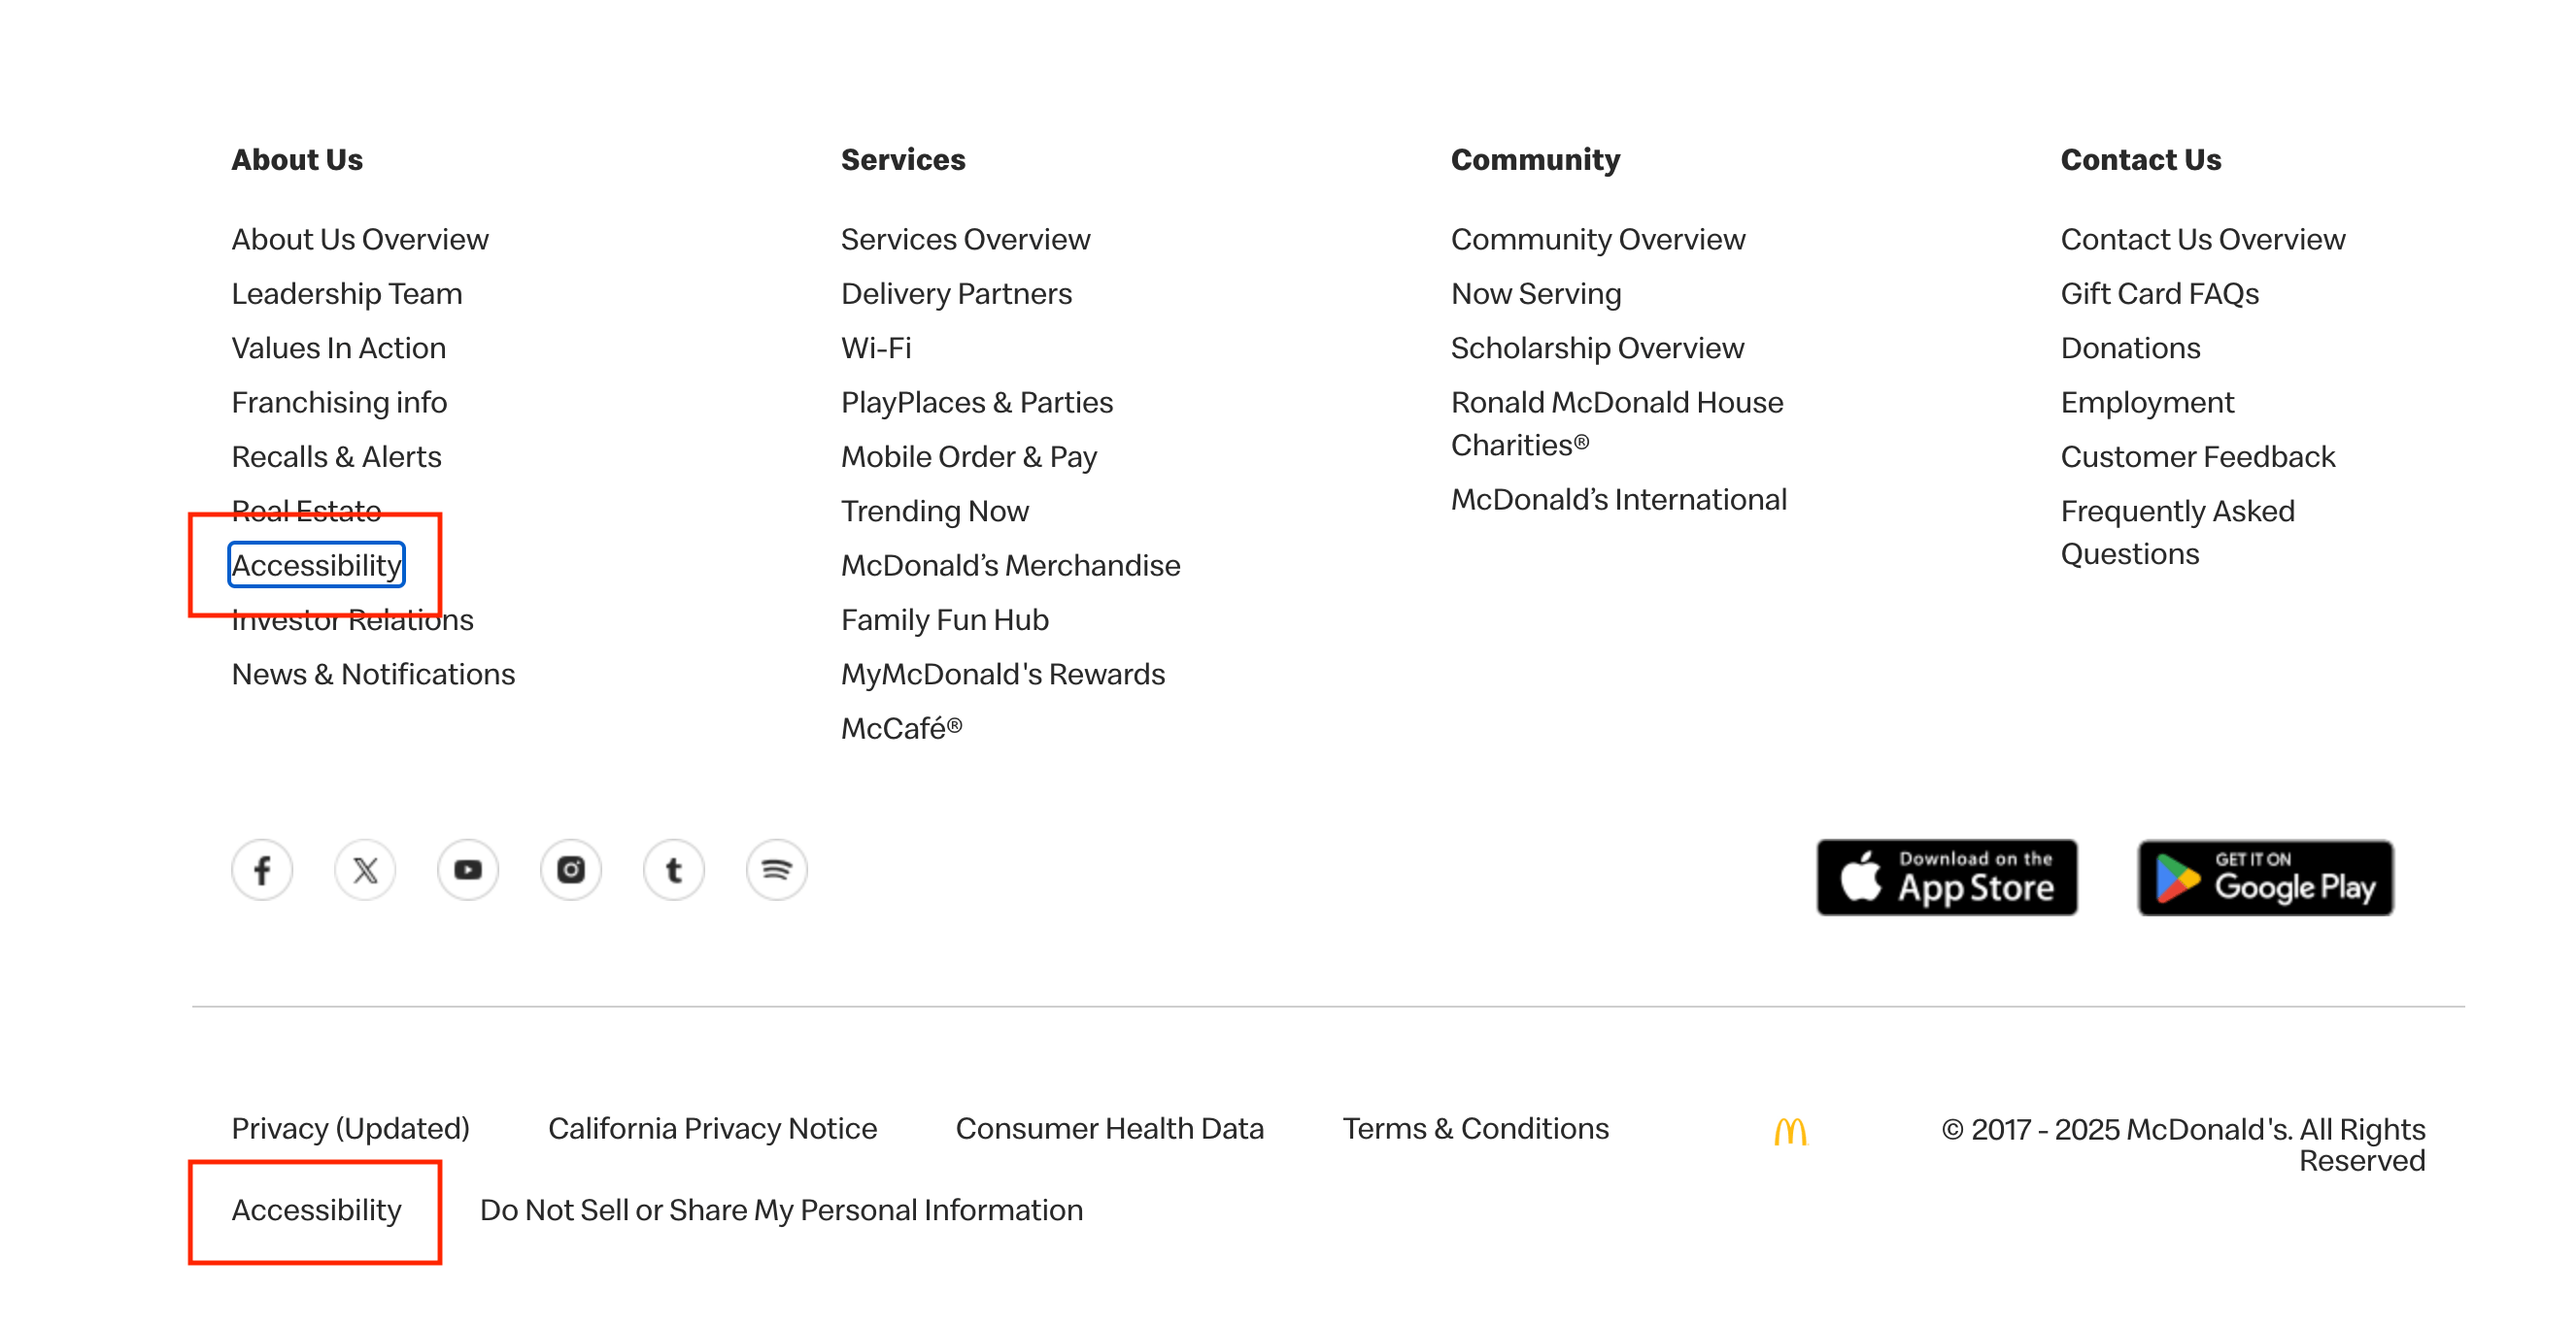Download on the App Store badge

pos(1946,878)
